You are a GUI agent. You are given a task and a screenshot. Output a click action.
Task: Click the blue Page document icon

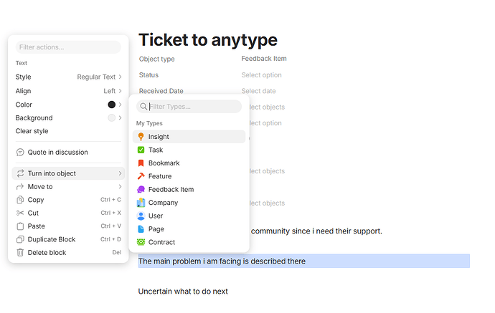click(x=141, y=229)
